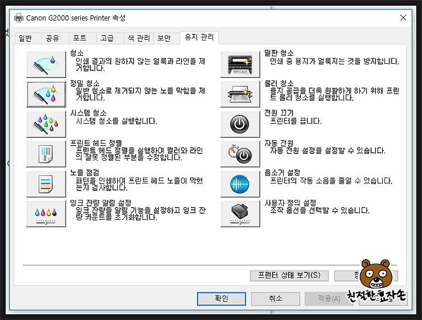Close the printer properties dialog
This screenshot has width=422, height=320.
[403, 18]
